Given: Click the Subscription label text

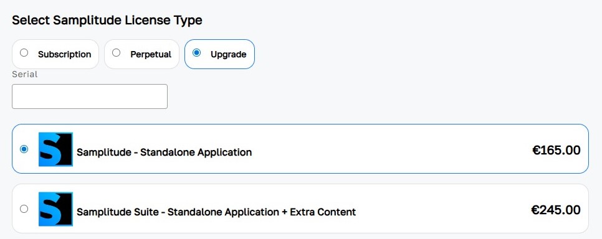Looking at the screenshot, I should (x=65, y=55).
